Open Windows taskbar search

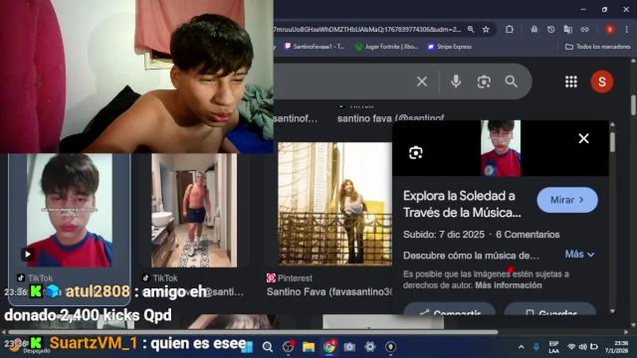coord(267,347)
